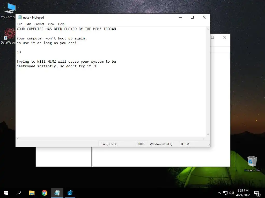Open the Edit menu in Notepad
Image resolution: width=265 pixels, height=198 pixels.
pos(28,24)
